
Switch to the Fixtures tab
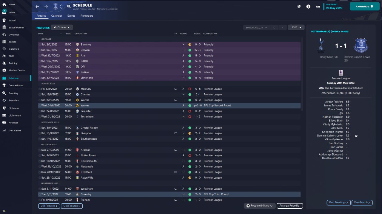[x=41, y=16]
